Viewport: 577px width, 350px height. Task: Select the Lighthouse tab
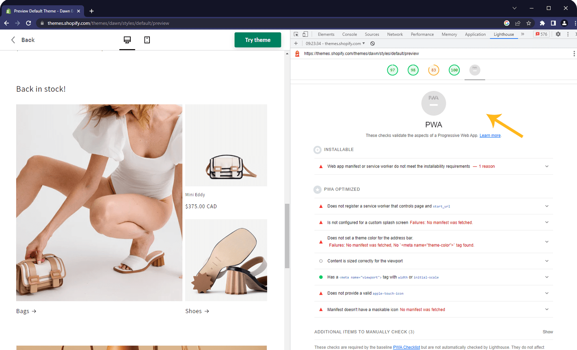point(504,35)
